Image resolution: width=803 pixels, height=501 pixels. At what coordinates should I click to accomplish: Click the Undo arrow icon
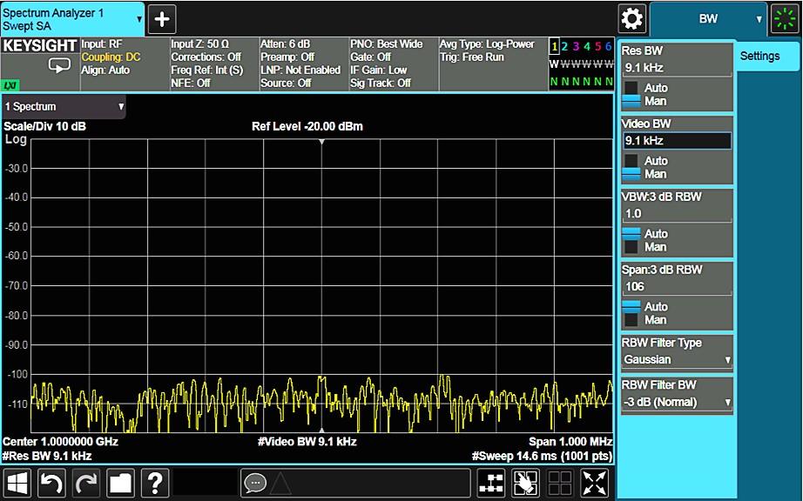click(51, 483)
